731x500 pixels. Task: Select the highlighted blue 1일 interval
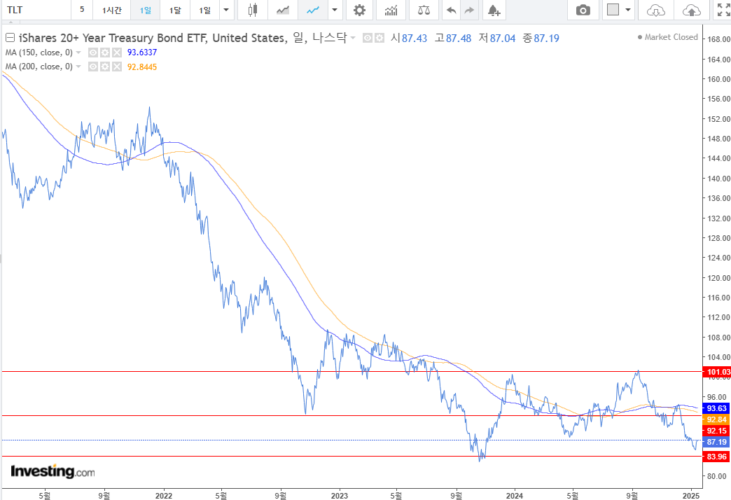coord(146,10)
